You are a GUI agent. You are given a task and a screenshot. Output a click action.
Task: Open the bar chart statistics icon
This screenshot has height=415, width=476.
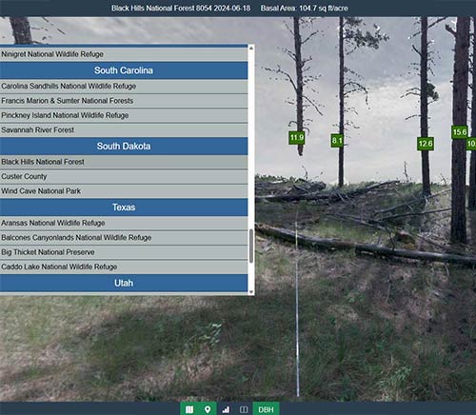pyautogui.click(x=226, y=409)
